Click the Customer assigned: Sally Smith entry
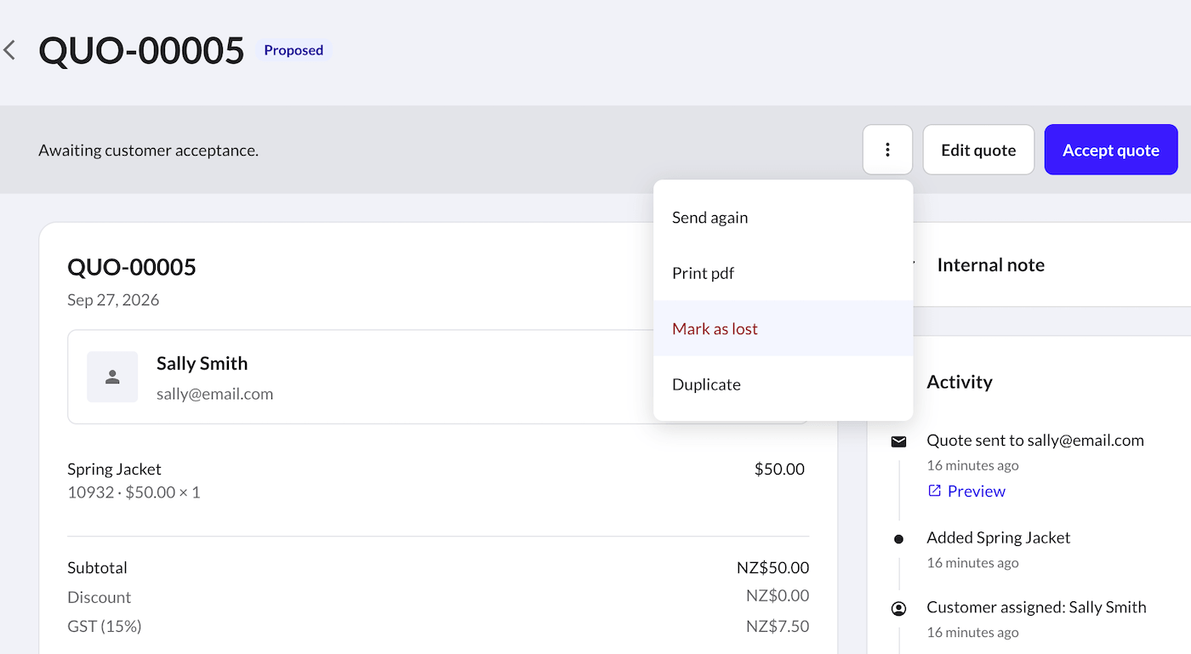 pos(1036,607)
